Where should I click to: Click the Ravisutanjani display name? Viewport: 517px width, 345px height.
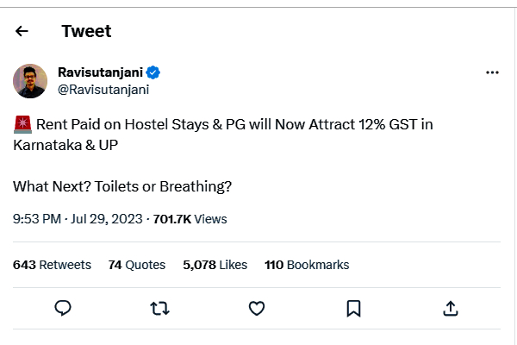click(x=99, y=72)
